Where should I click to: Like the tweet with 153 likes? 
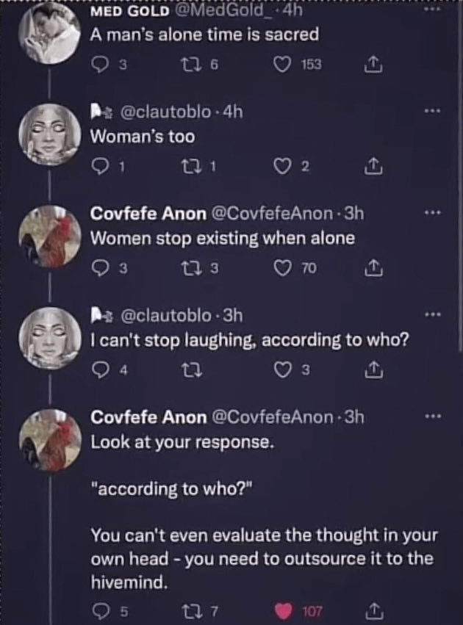coord(283,65)
